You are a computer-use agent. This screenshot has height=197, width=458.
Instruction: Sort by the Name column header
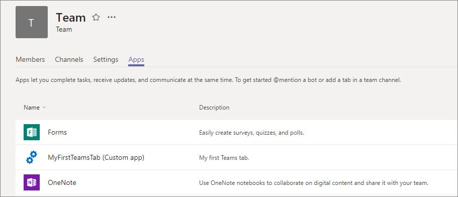(x=35, y=108)
